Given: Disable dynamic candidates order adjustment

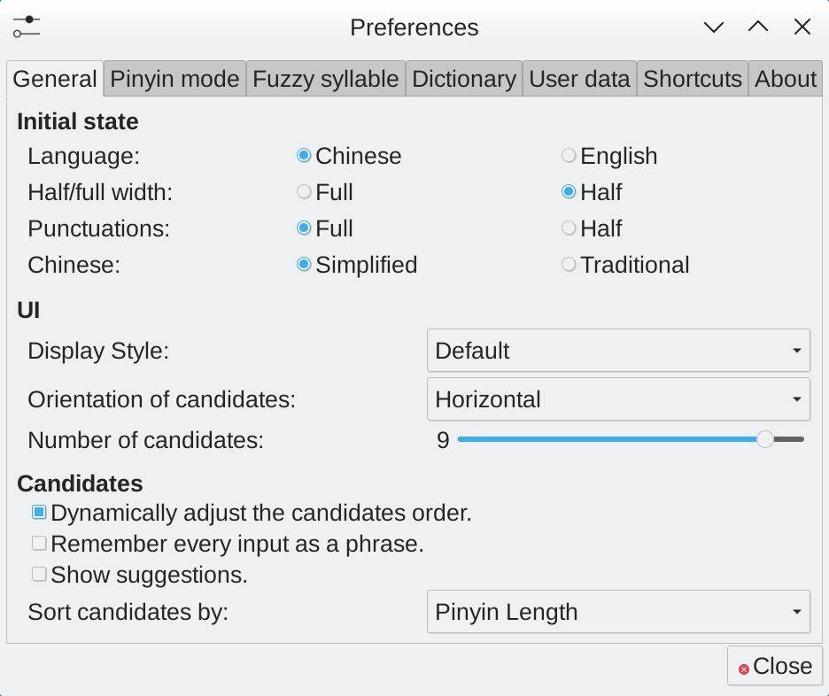Looking at the screenshot, I should coord(38,513).
